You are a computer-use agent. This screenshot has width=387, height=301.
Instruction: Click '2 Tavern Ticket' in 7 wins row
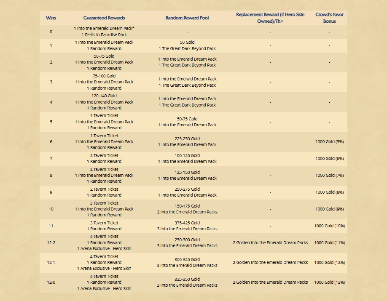coord(104,155)
